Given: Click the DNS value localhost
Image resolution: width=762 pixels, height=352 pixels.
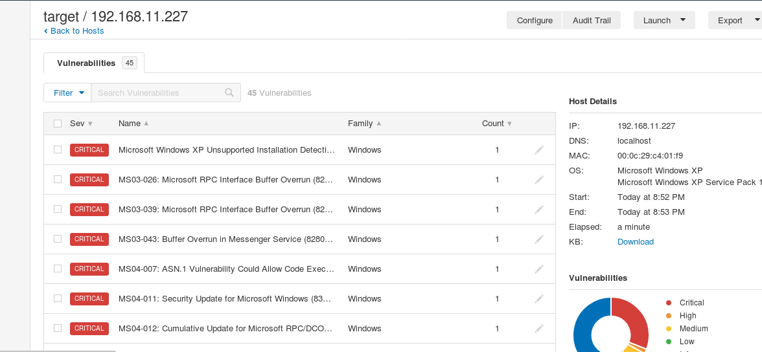Looking at the screenshot, I should [x=634, y=141].
